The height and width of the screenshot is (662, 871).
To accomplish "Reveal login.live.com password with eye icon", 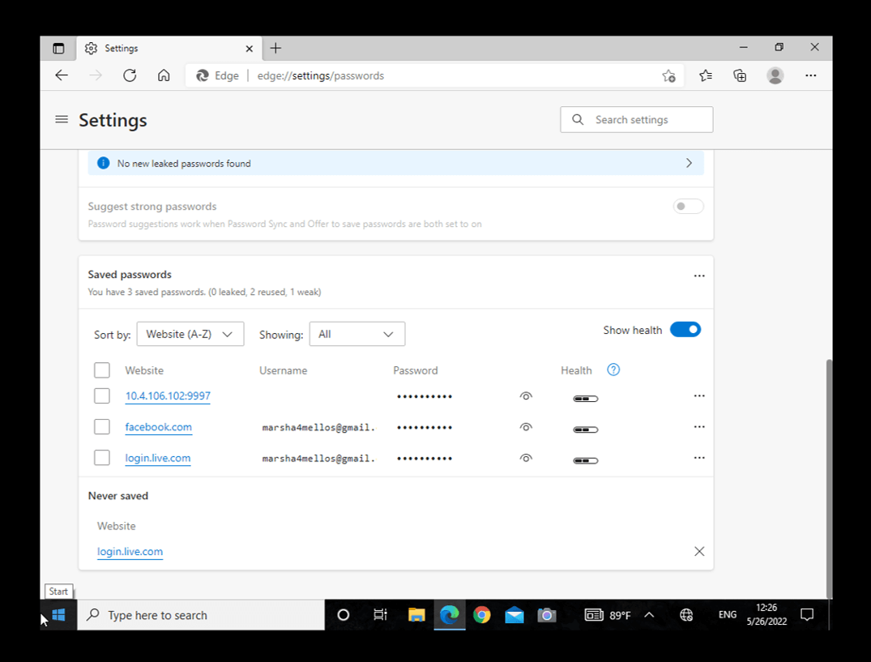I will pos(526,458).
